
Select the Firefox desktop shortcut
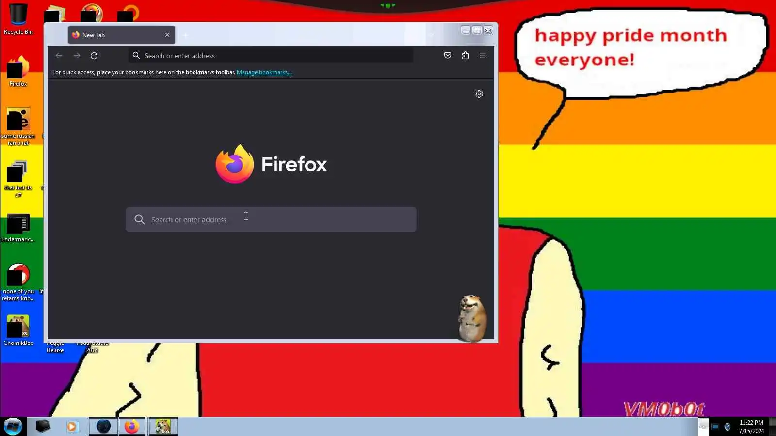18,71
